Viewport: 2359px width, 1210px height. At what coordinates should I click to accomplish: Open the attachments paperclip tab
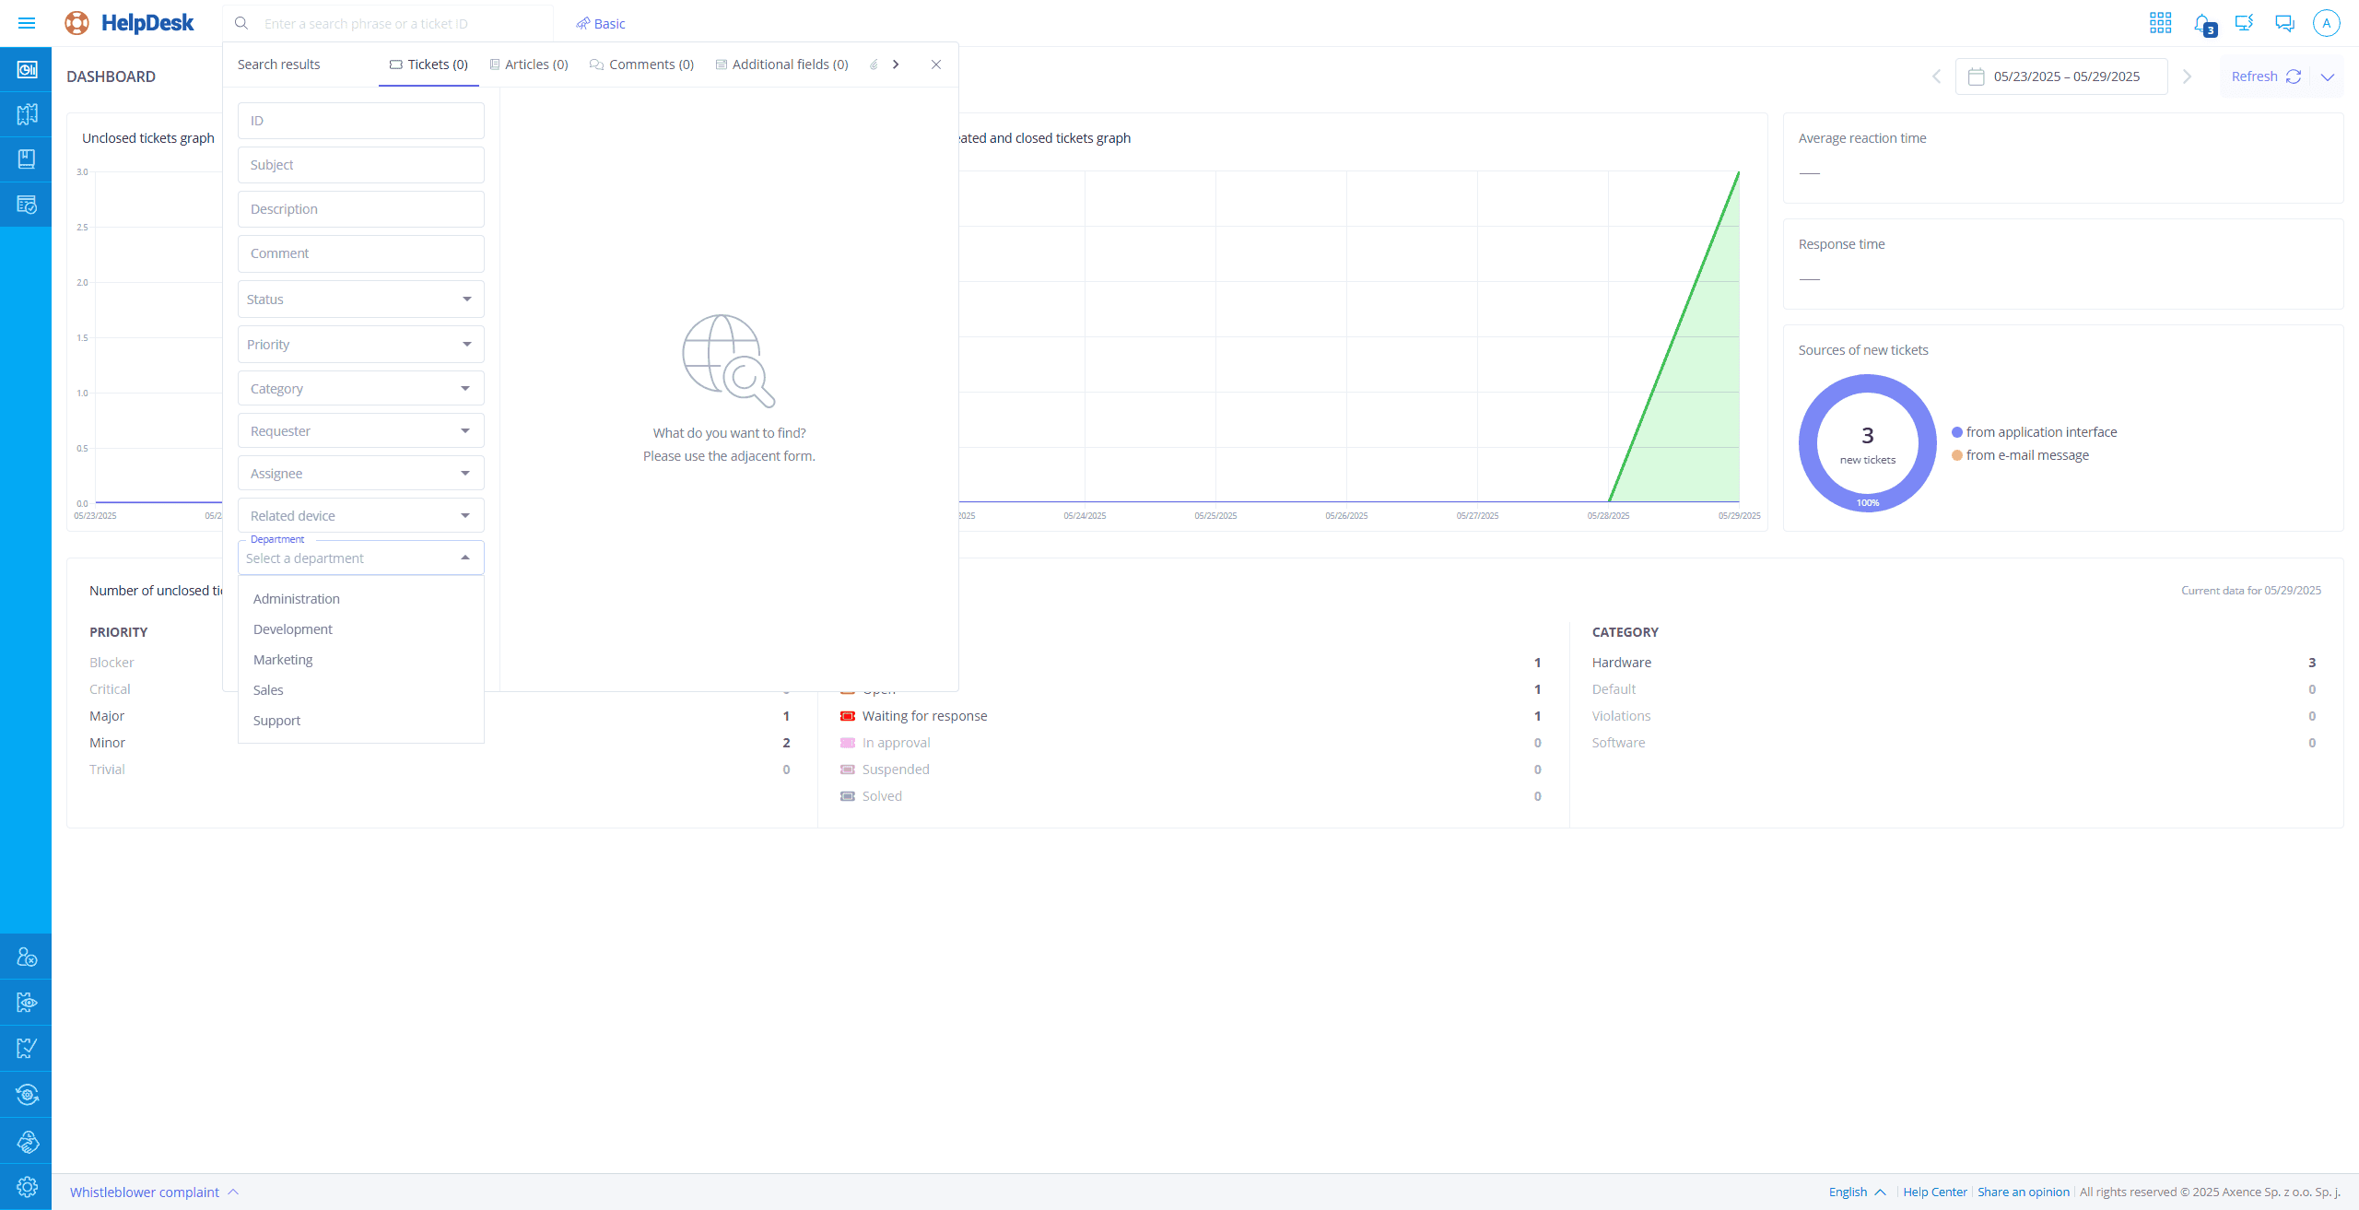click(x=873, y=65)
